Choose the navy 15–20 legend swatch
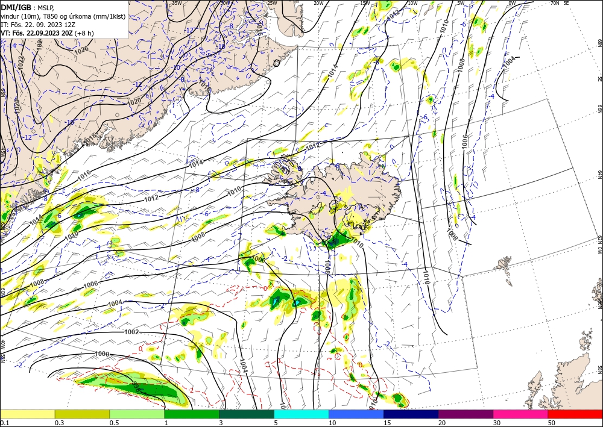The width and height of the screenshot is (603, 427). tap(411, 414)
